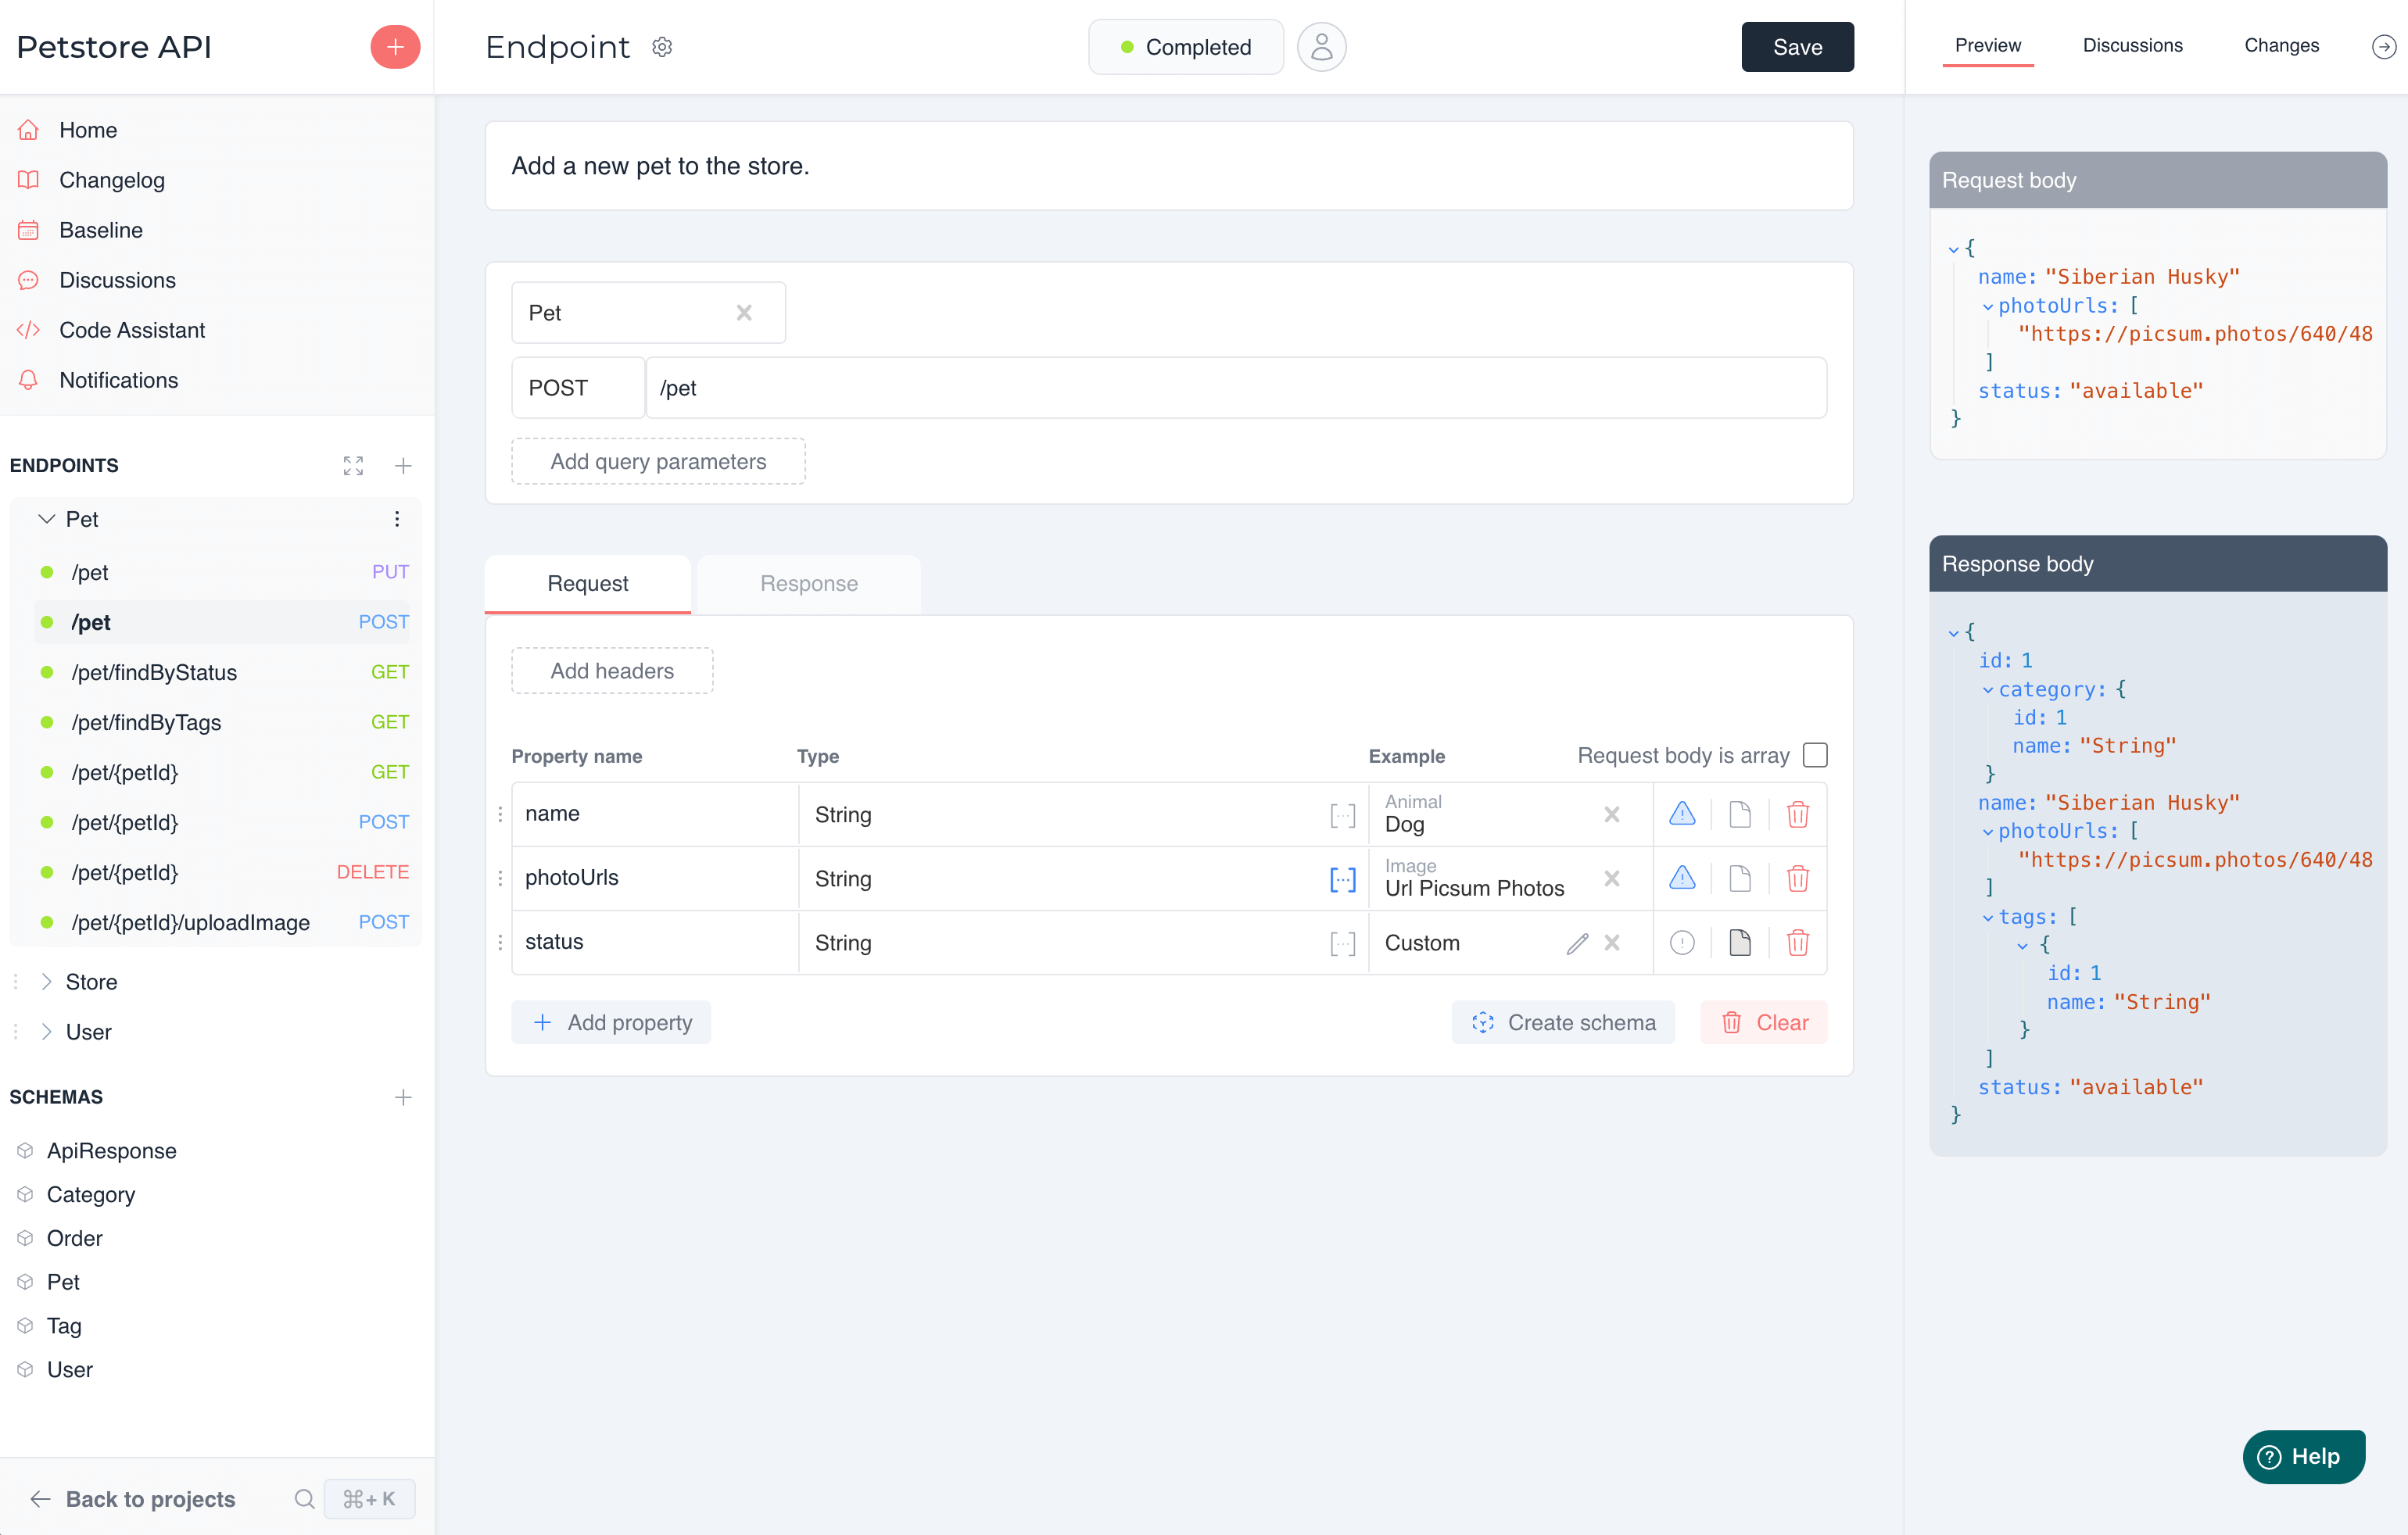Open the Code Assistant sidebar item

(x=132, y=330)
